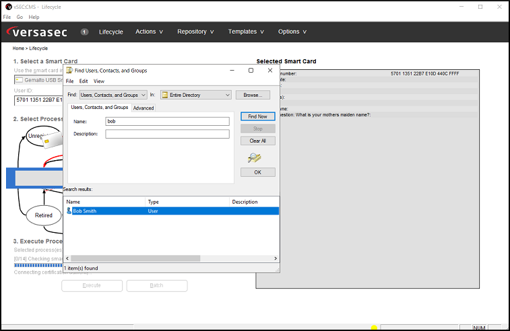Image resolution: width=510 pixels, height=331 pixels.
Task: Open Edit menu in Find Users dialog
Action: pyautogui.click(x=84, y=81)
